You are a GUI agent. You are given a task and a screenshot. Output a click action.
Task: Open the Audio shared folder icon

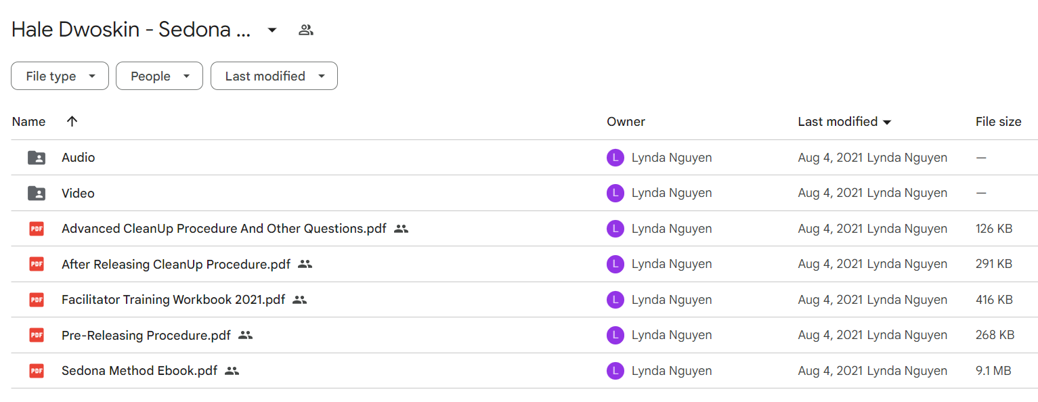coord(37,158)
